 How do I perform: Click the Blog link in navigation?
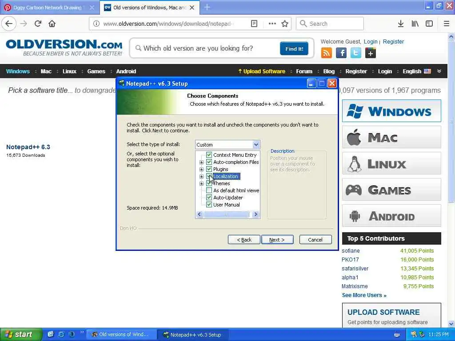[x=329, y=71]
